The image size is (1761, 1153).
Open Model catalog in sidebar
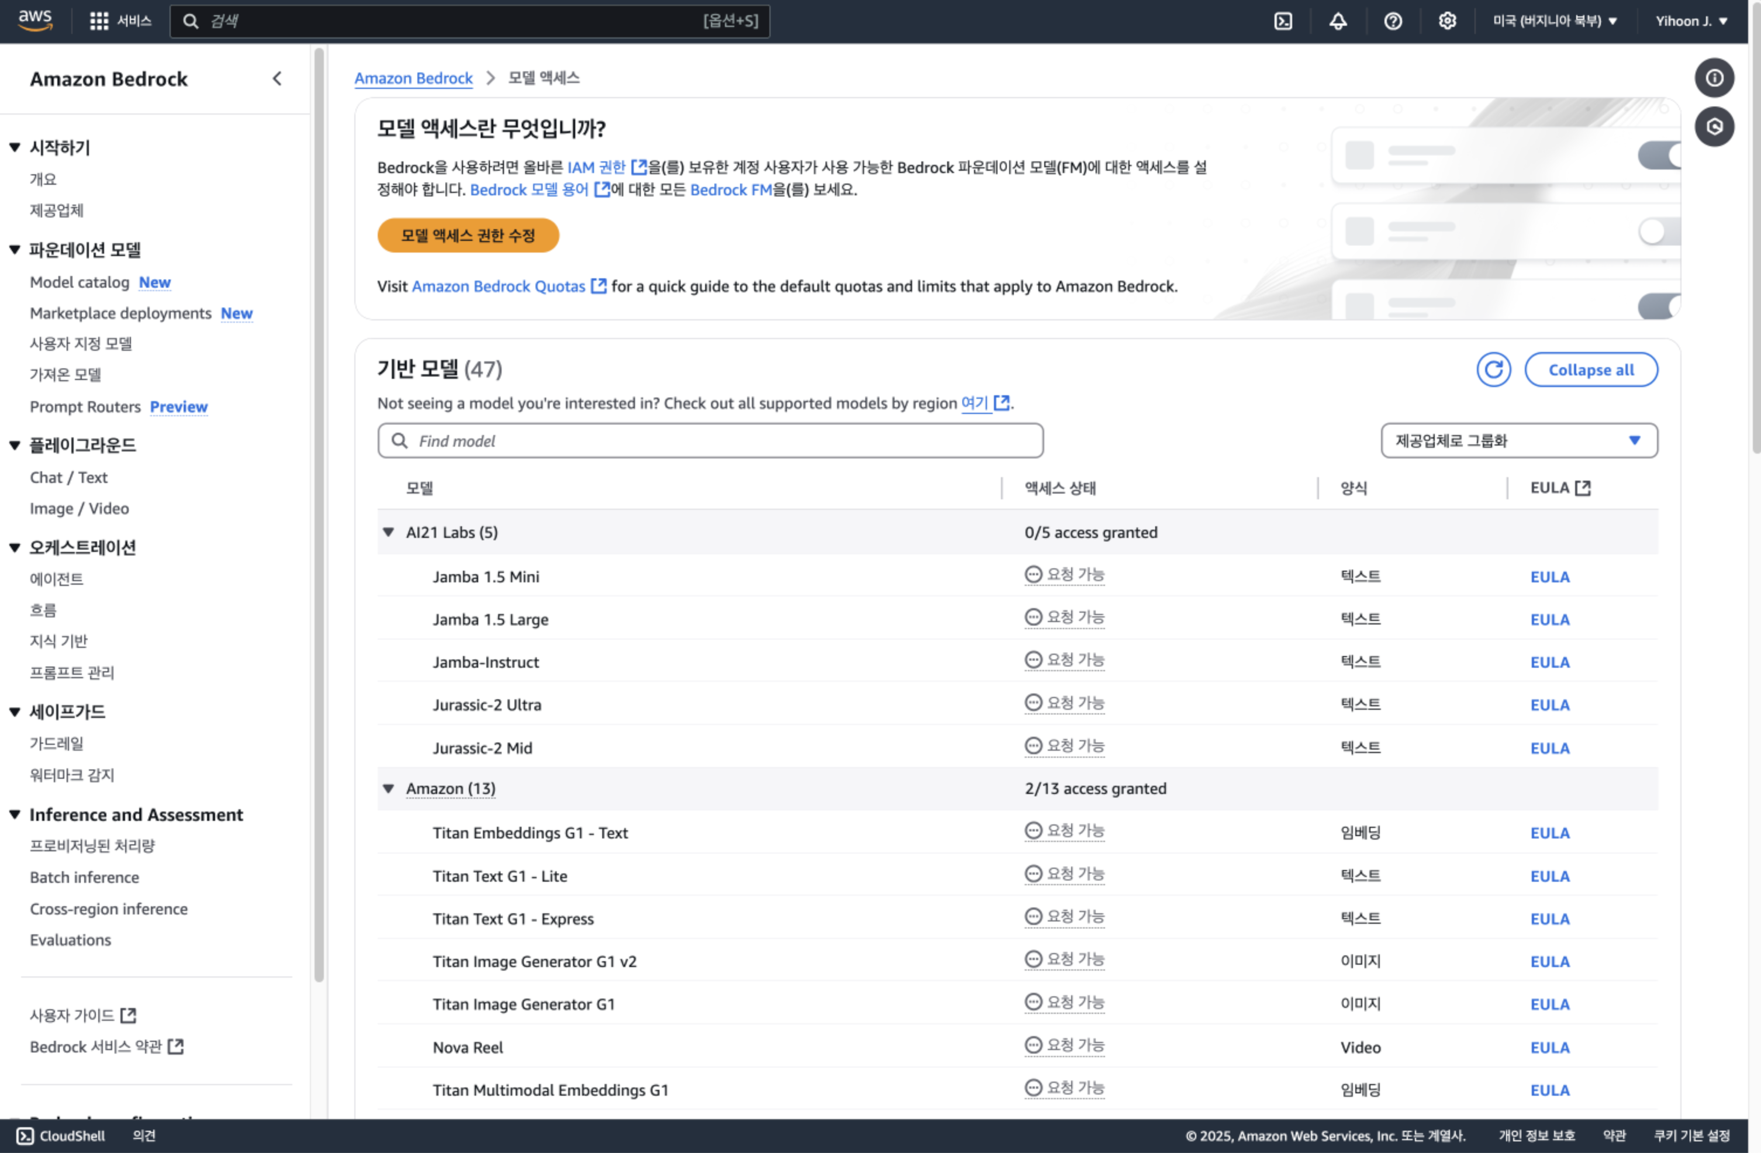(79, 282)
